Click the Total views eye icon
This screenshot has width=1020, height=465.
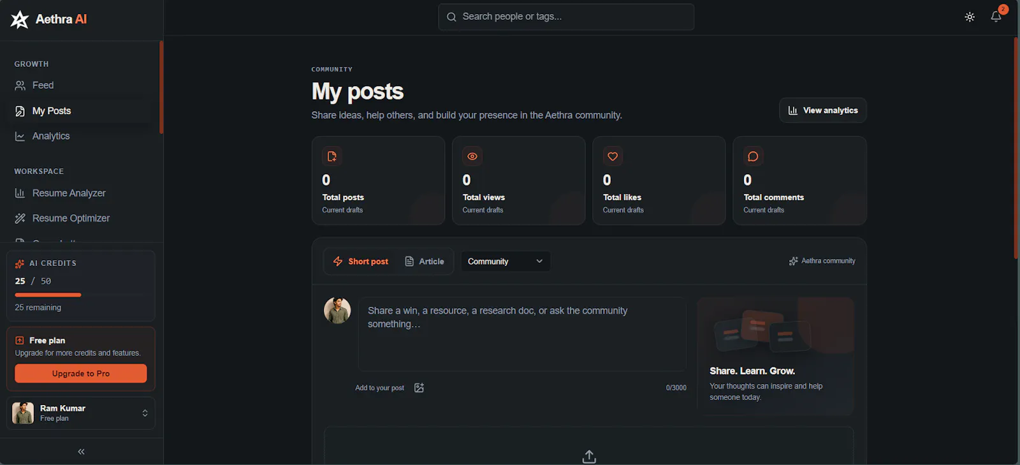click(x=472, y=156)
